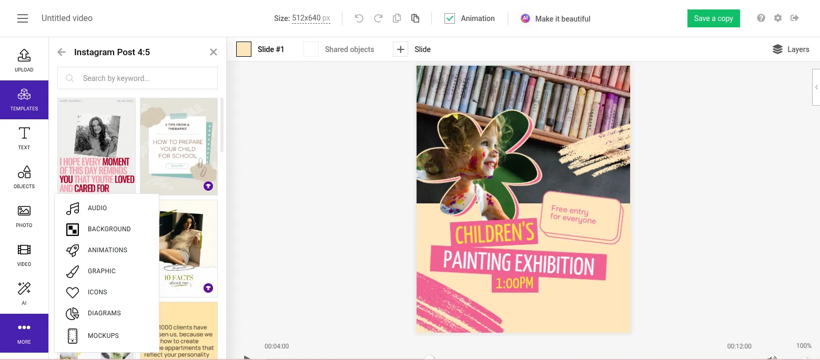Screen dimensions: 820x360
Task: Open the Video panel
Action: pyautogui.click(x=24, y=255)
